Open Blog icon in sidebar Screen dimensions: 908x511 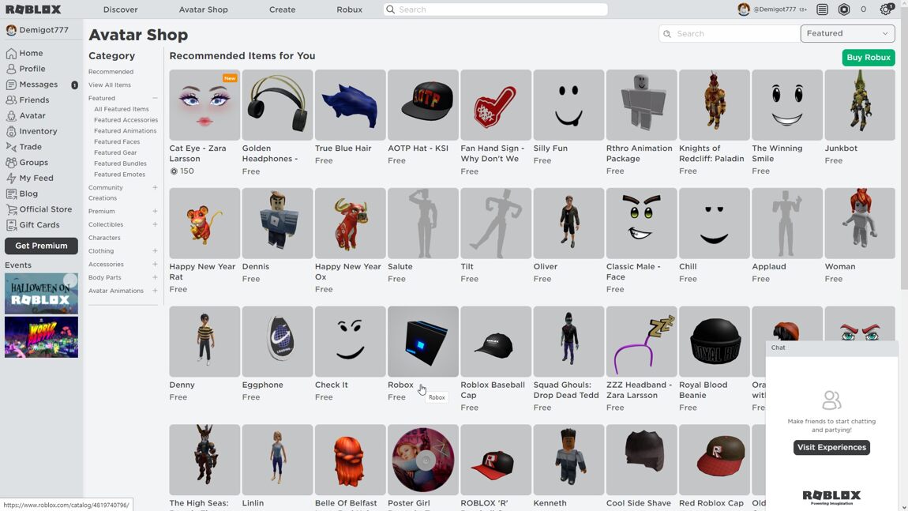(11, 194)
